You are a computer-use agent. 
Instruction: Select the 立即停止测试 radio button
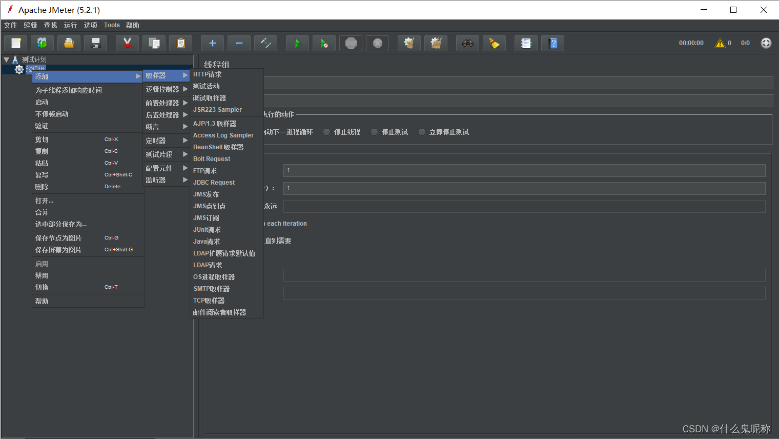click(422, 132)
